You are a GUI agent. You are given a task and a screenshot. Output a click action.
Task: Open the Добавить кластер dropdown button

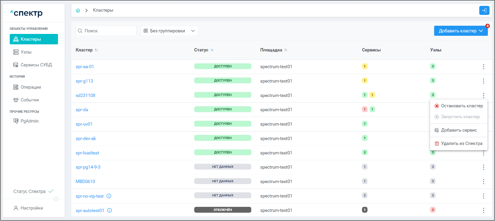coord(461,31)
